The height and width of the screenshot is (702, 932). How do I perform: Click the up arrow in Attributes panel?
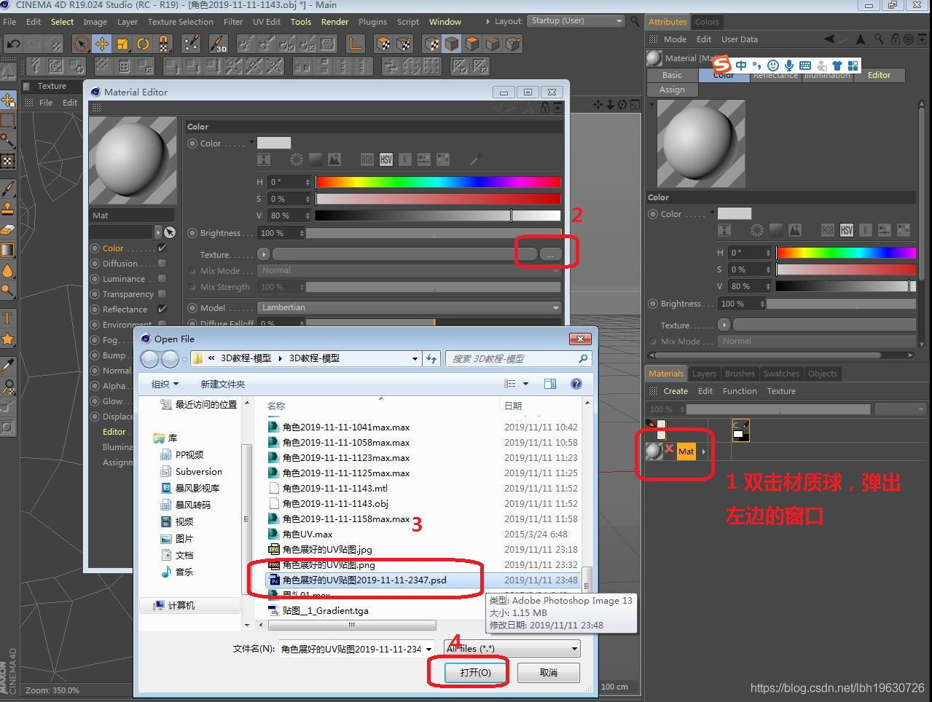(x=861, y=39)
